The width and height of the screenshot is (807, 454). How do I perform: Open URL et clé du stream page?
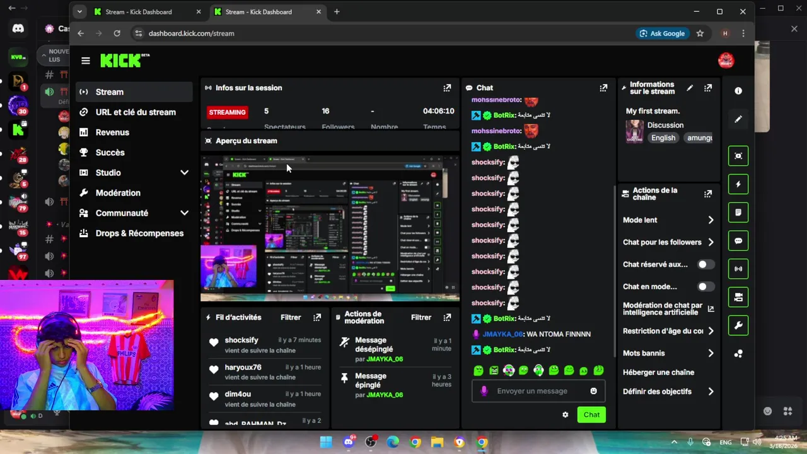coord(135,112)
